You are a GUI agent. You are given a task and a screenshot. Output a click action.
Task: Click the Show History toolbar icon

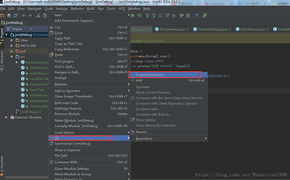(167, 15)
